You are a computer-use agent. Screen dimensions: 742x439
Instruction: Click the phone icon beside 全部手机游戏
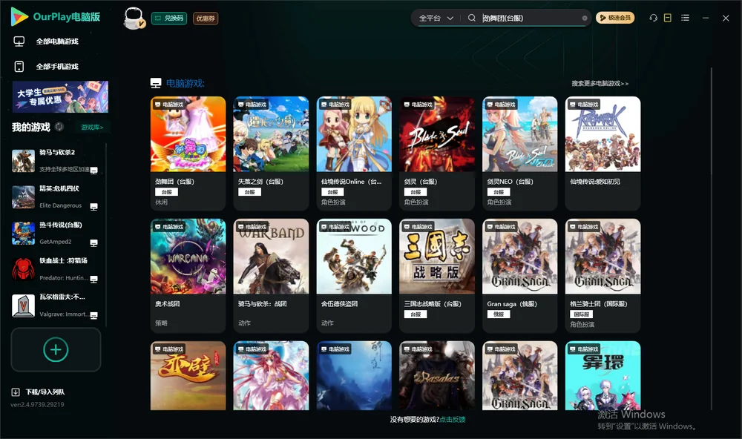coord(19,66)
